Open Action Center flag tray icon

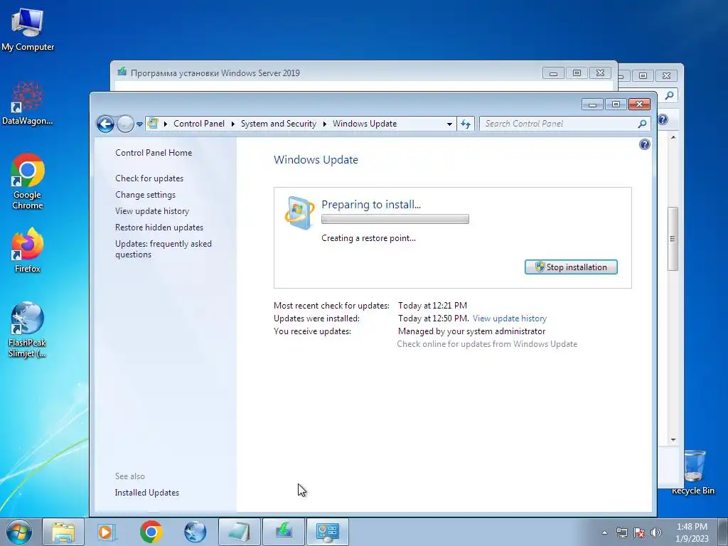click(x=639, y=532)
